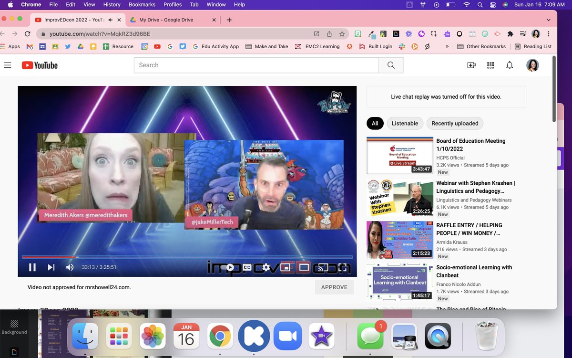
Task: Toggle closed captions CC button
Action: click(x=247, y=267)
